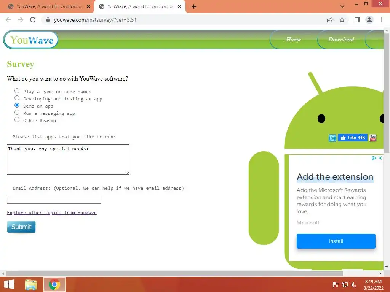This screenshot has height=292, width=390.
Task: Open the Twitter icon link
Action: 332,138
